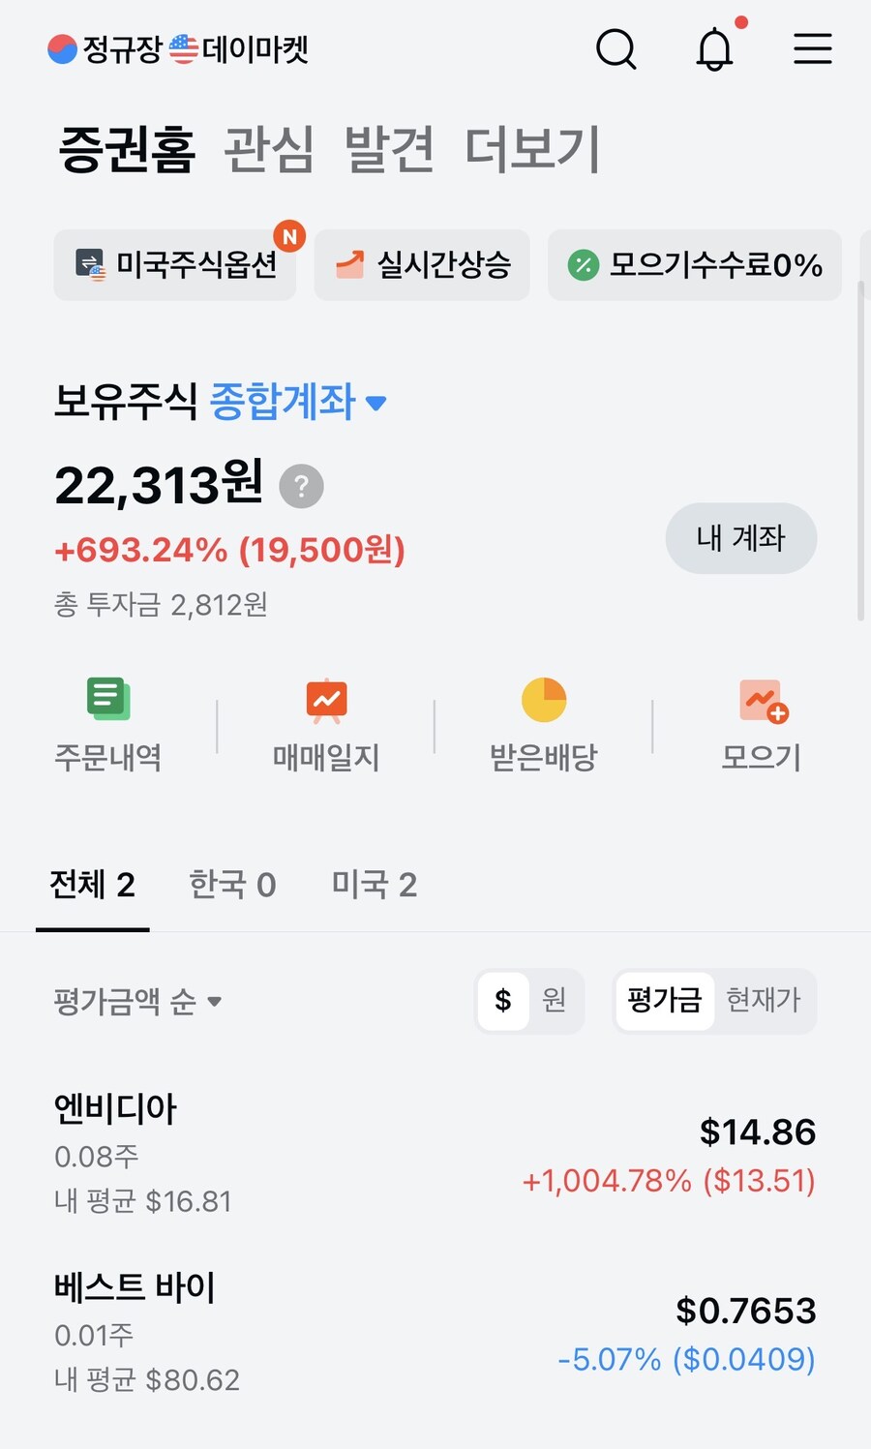Screen dimensions: 871x1449
Task: View 받은배당 dividends pie icon
Action: (544, 699)
